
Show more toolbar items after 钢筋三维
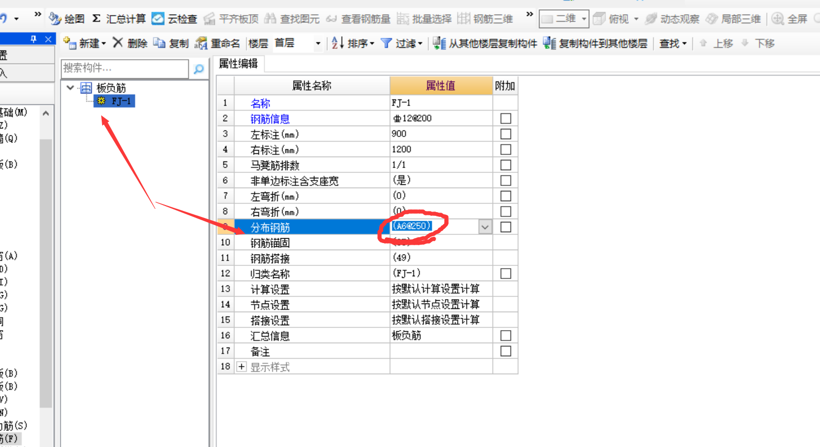tap(529, 15)
